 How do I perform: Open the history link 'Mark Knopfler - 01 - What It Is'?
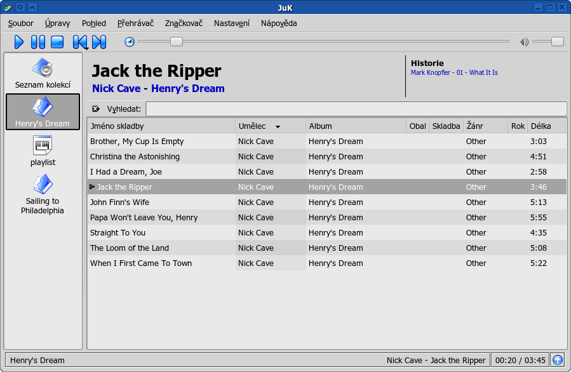[454, 72]
